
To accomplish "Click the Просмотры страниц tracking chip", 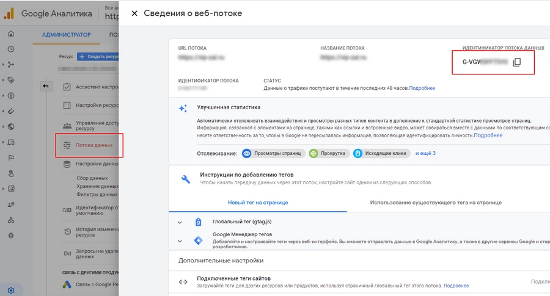I will (274, 153).
